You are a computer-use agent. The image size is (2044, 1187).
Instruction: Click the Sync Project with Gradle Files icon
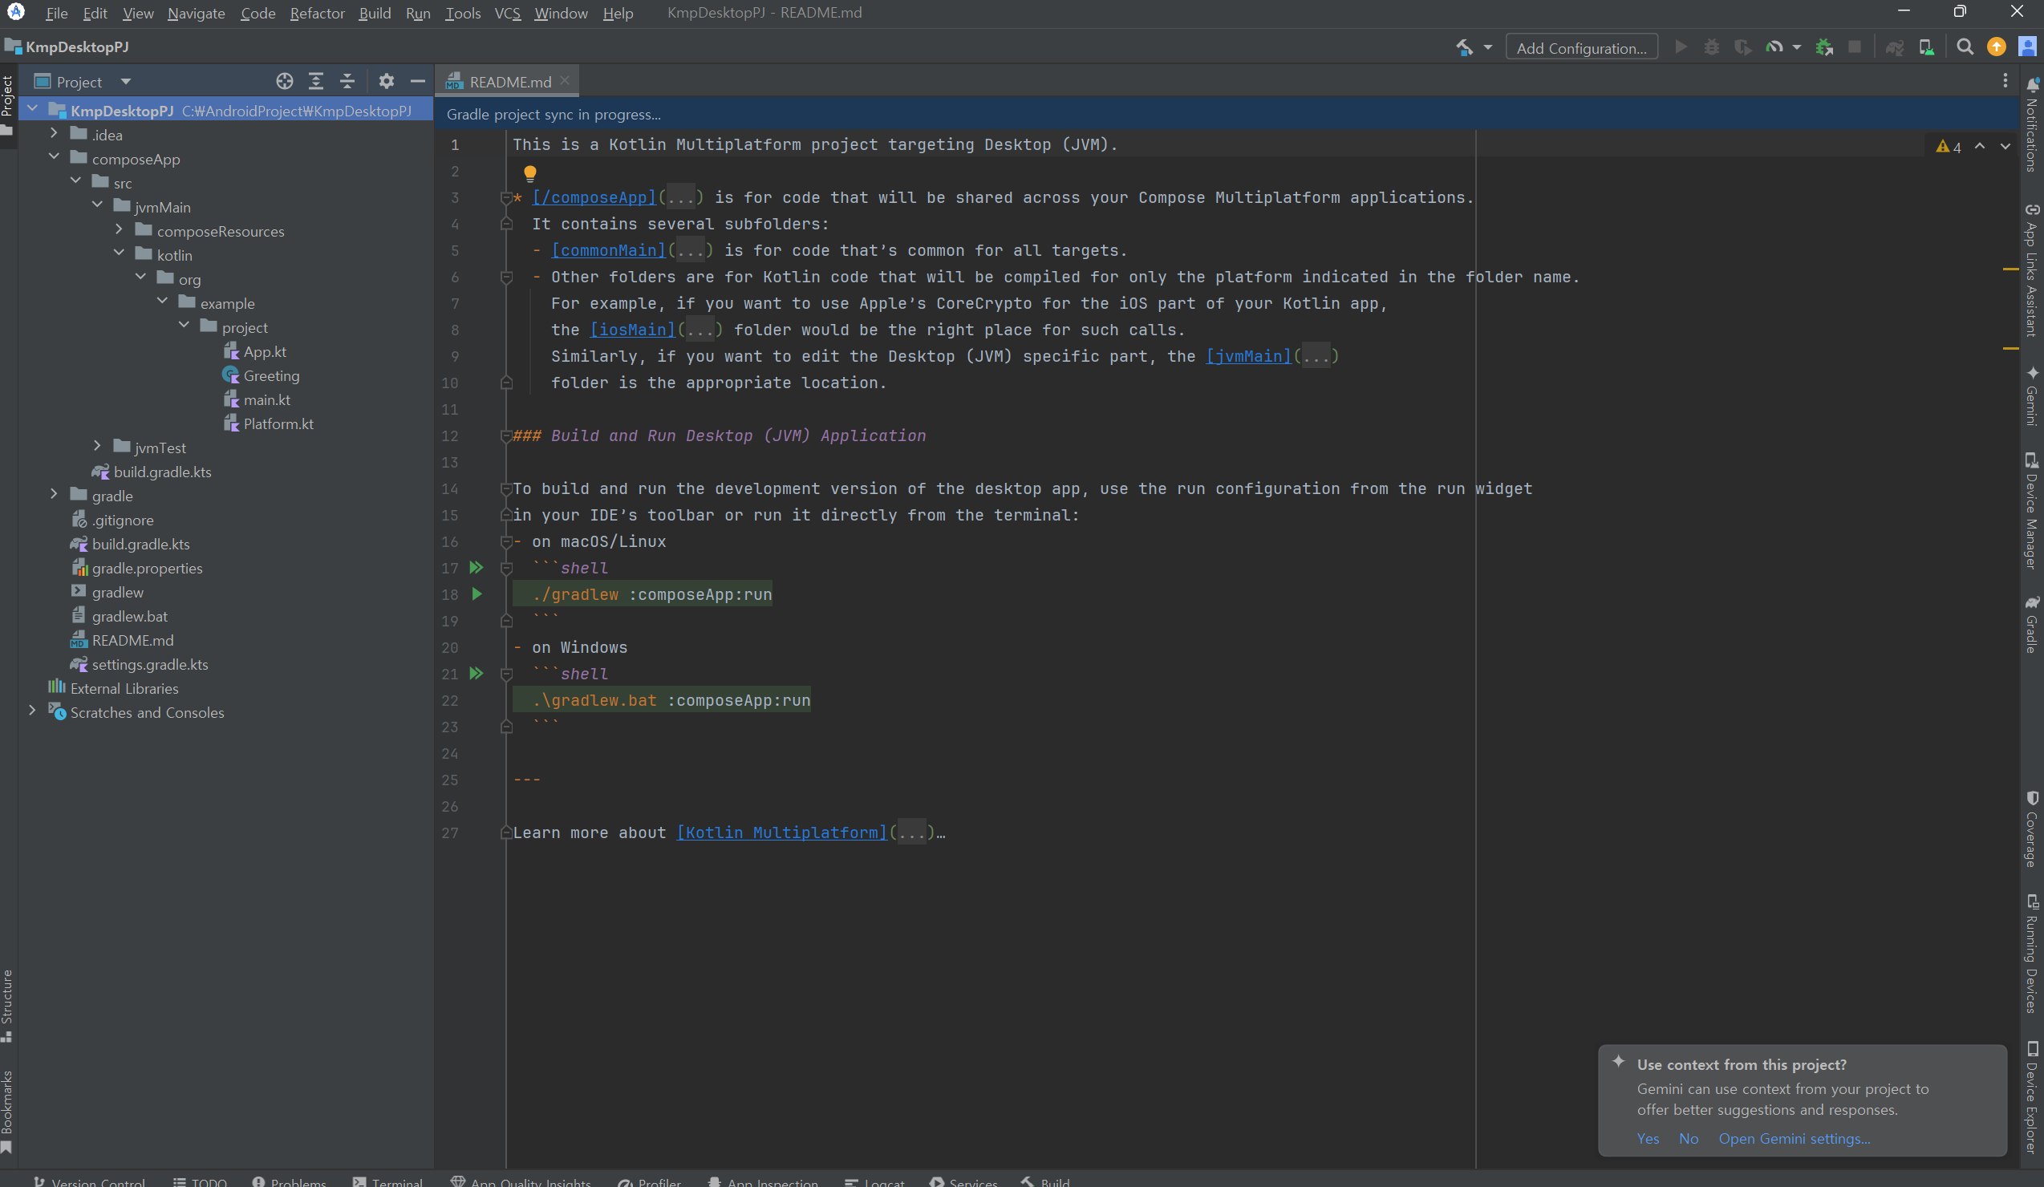pos(1894,48)
